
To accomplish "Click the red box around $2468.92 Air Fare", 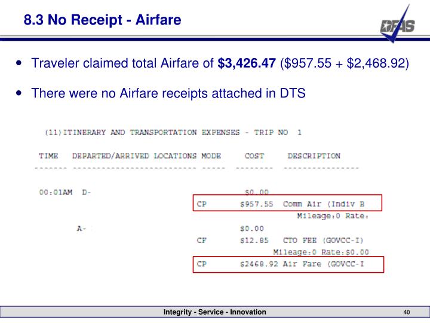I will point(288,264).
